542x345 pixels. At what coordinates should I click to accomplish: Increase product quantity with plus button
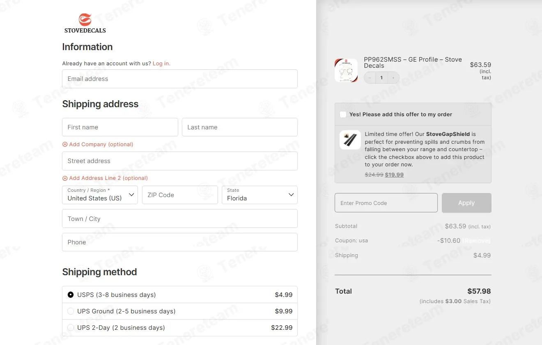click(x=393, y=78)
